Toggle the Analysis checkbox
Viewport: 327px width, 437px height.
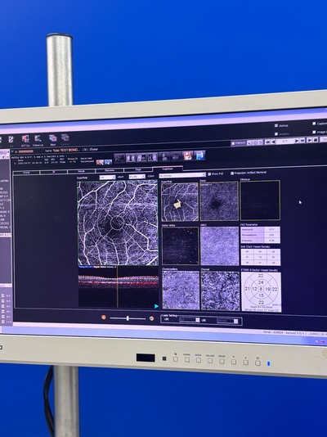pyautogui.click(x=276, y=134)
